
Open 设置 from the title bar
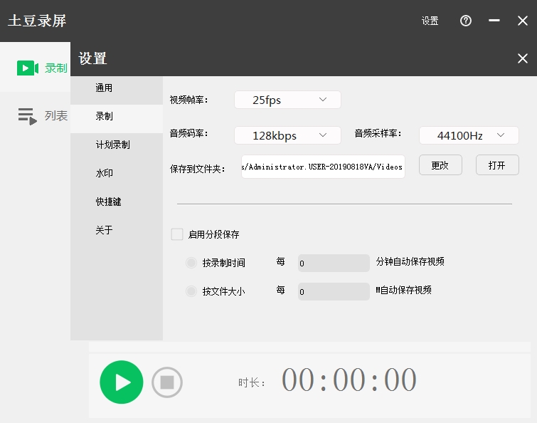(430, 21)
